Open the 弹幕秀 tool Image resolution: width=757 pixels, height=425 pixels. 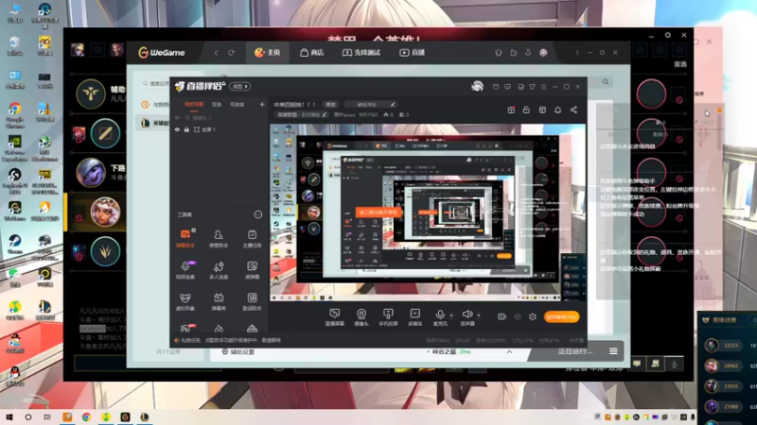click(219, 301)
